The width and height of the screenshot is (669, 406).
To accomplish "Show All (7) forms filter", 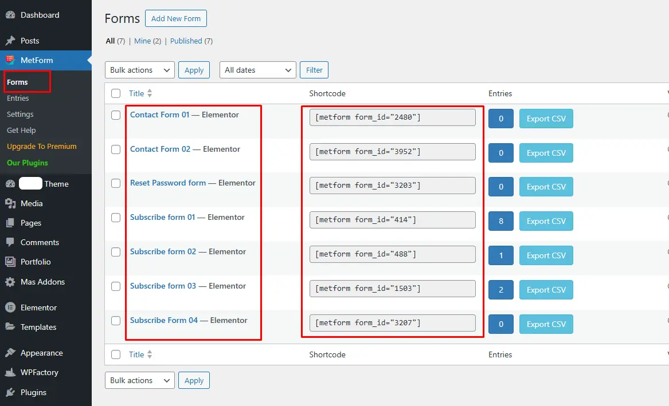I will click(x=115, y=41).
